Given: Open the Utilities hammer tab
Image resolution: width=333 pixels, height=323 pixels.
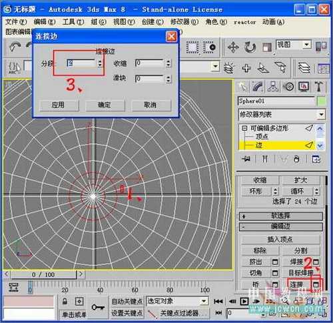Looking at the screenshot, I should click(319, 86).
